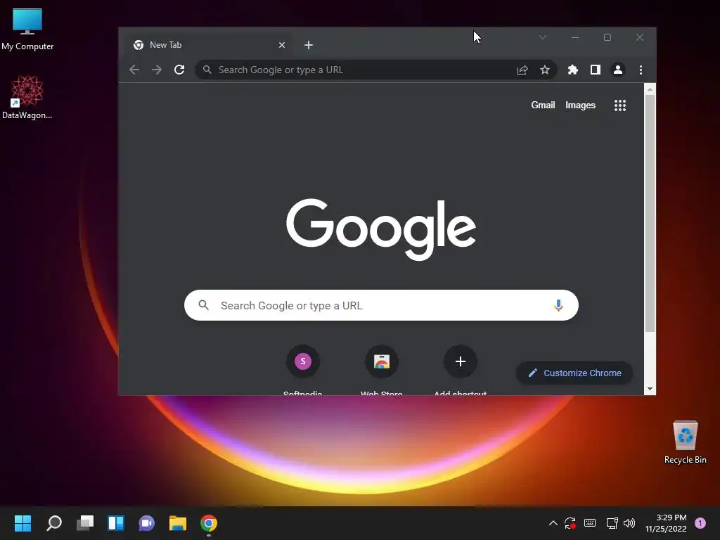The image size is (720, 540).
Task: Open the Softpedia shortcut tile
Action: click(302, 370)
